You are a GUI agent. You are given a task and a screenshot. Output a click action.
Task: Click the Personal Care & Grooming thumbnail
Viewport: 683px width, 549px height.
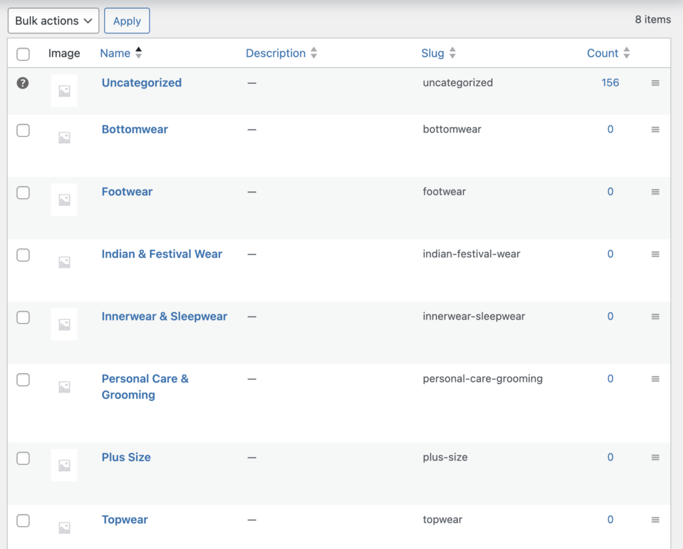tap(64, 386)
